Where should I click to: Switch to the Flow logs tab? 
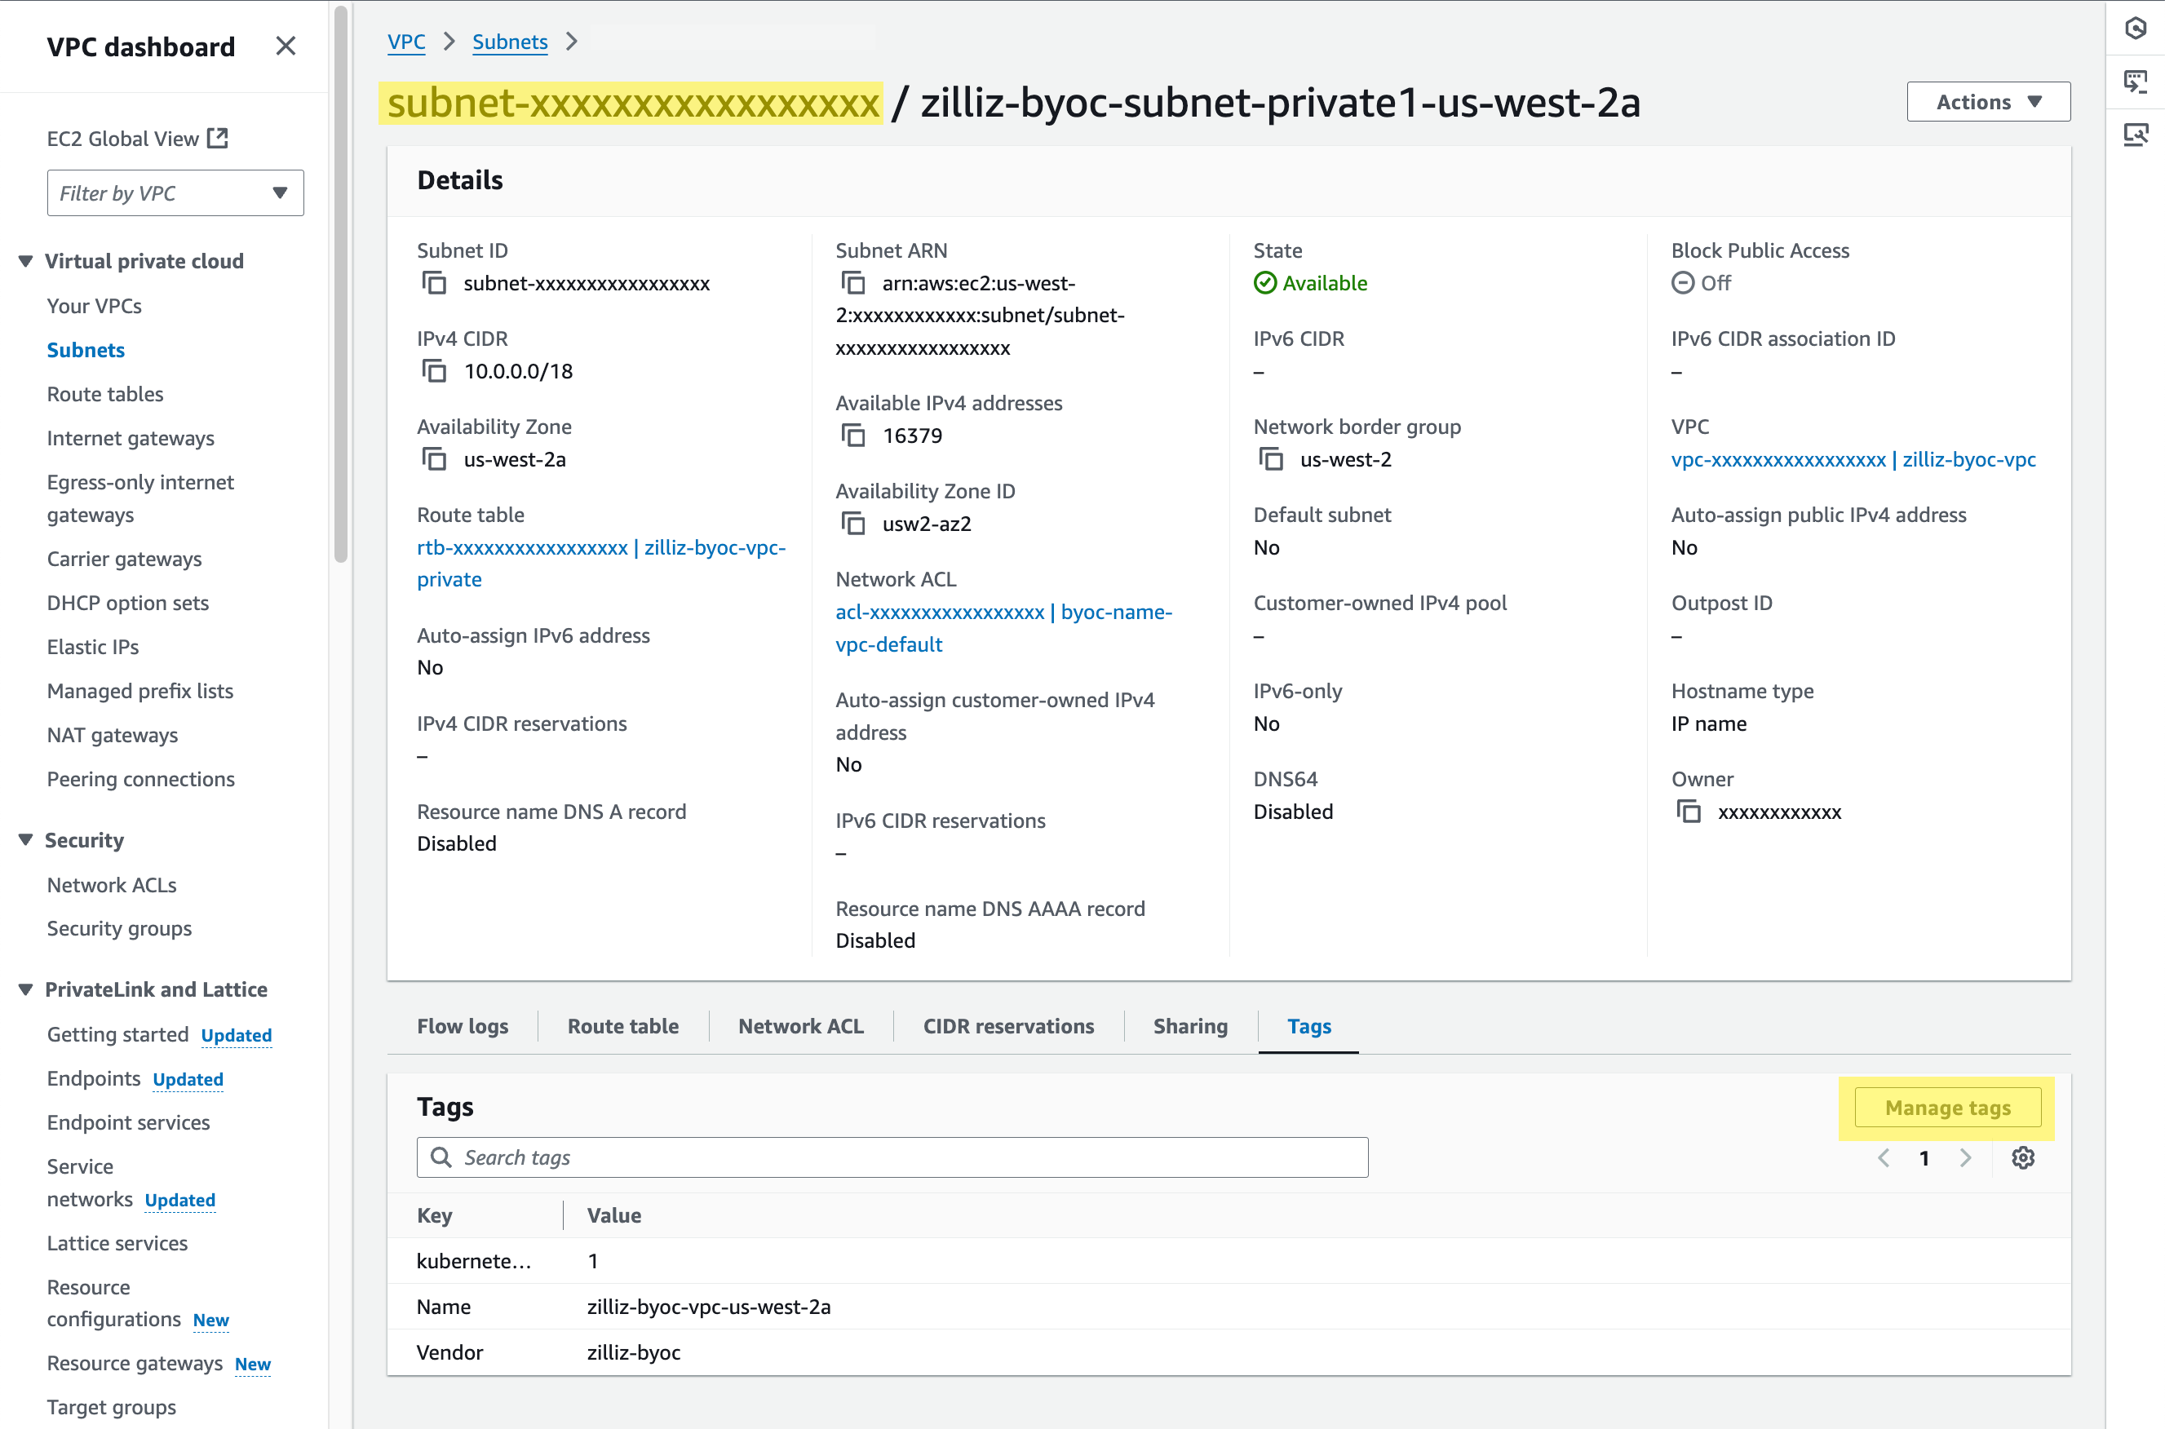click(x=462, y=1026)
